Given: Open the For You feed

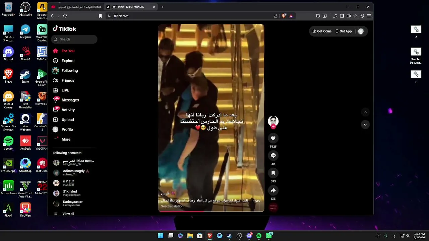Looking at the screenshot, I should (x=64, y=51).
